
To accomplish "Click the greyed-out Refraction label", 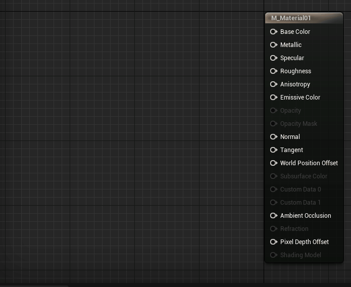I will (294, 229).
